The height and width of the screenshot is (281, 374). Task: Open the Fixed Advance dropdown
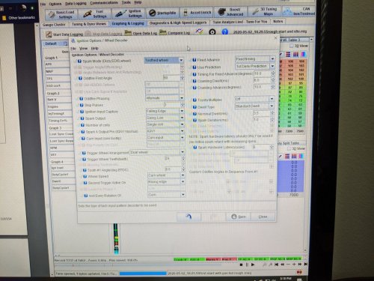[x=272, y=59]
